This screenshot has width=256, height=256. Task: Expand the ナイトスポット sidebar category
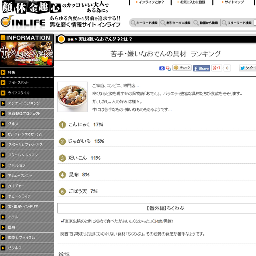(27, 82)
